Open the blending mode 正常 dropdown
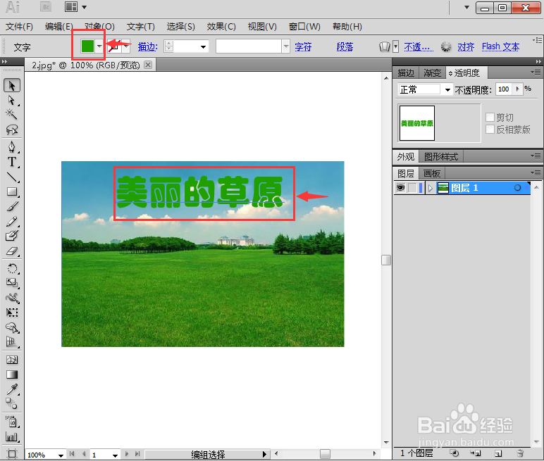Screen dimensions: 544x461 [447, 90]
